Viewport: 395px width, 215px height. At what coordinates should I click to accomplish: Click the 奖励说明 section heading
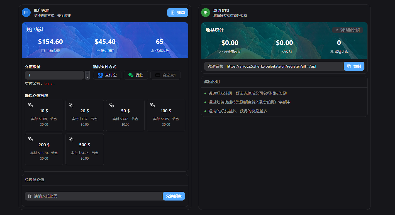point(212,82)
